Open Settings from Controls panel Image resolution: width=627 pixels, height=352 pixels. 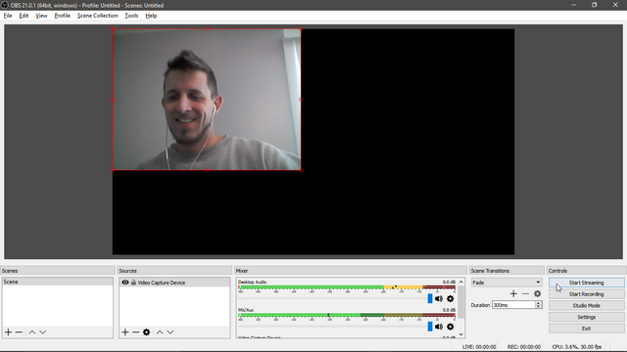[586, 317]
